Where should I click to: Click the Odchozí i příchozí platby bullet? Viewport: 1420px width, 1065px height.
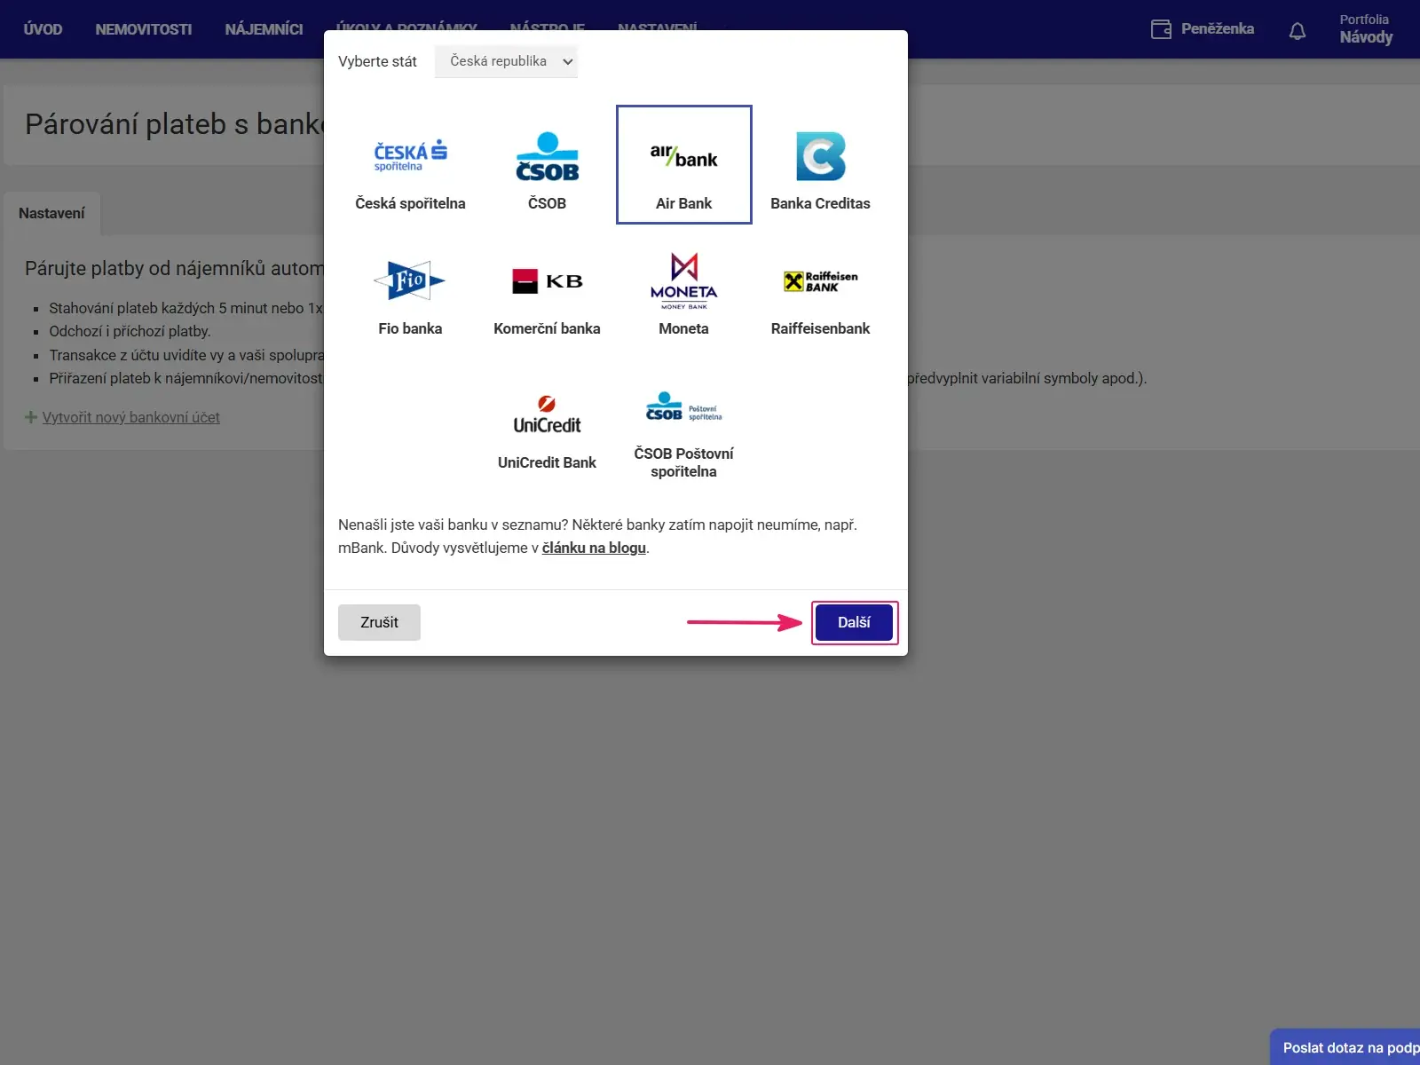click(130, 331)
